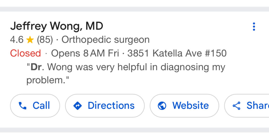The width and height of the screenshot is (269, 135).
Task: Click the 4.6 rating number
Action: coord(17,40)
